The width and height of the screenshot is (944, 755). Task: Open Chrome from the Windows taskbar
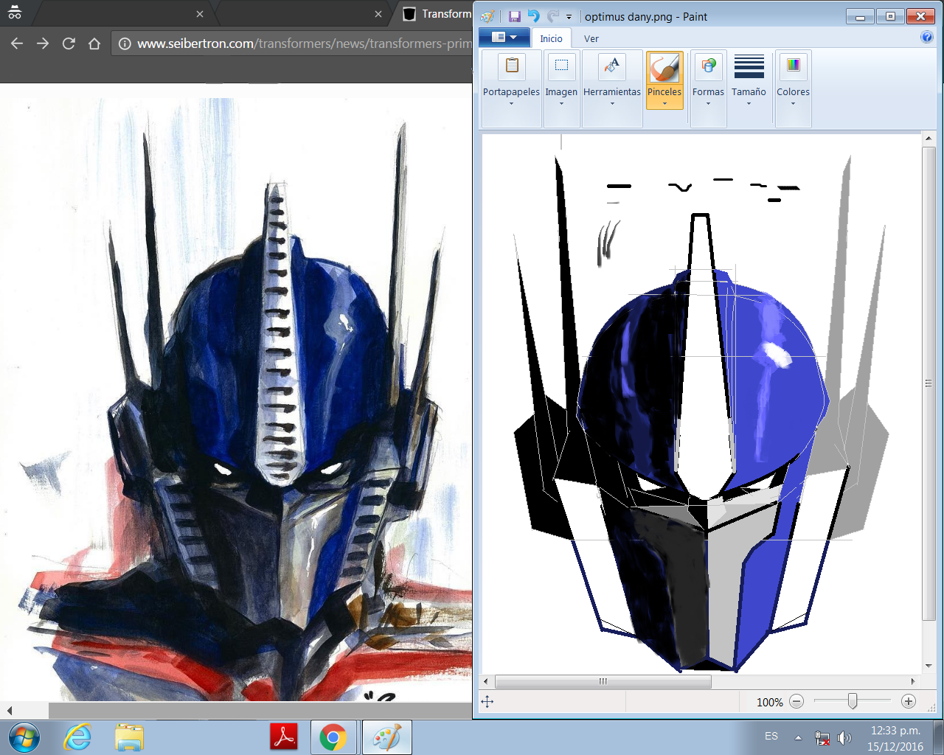(x=333, y=737)
